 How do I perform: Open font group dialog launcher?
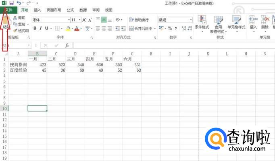92,37
